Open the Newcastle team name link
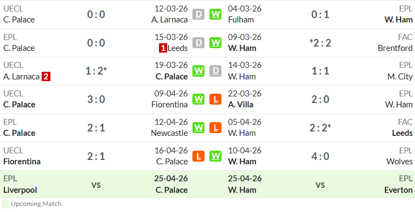The width and height of the screenshot is (415, 212). click(169, 133)
